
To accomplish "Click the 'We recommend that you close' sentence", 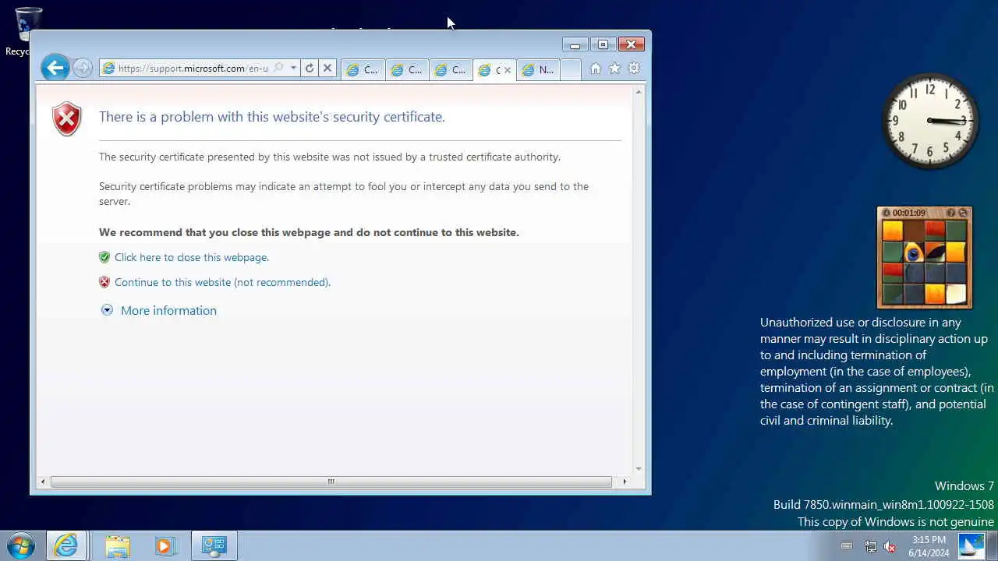I will (309, 232).
